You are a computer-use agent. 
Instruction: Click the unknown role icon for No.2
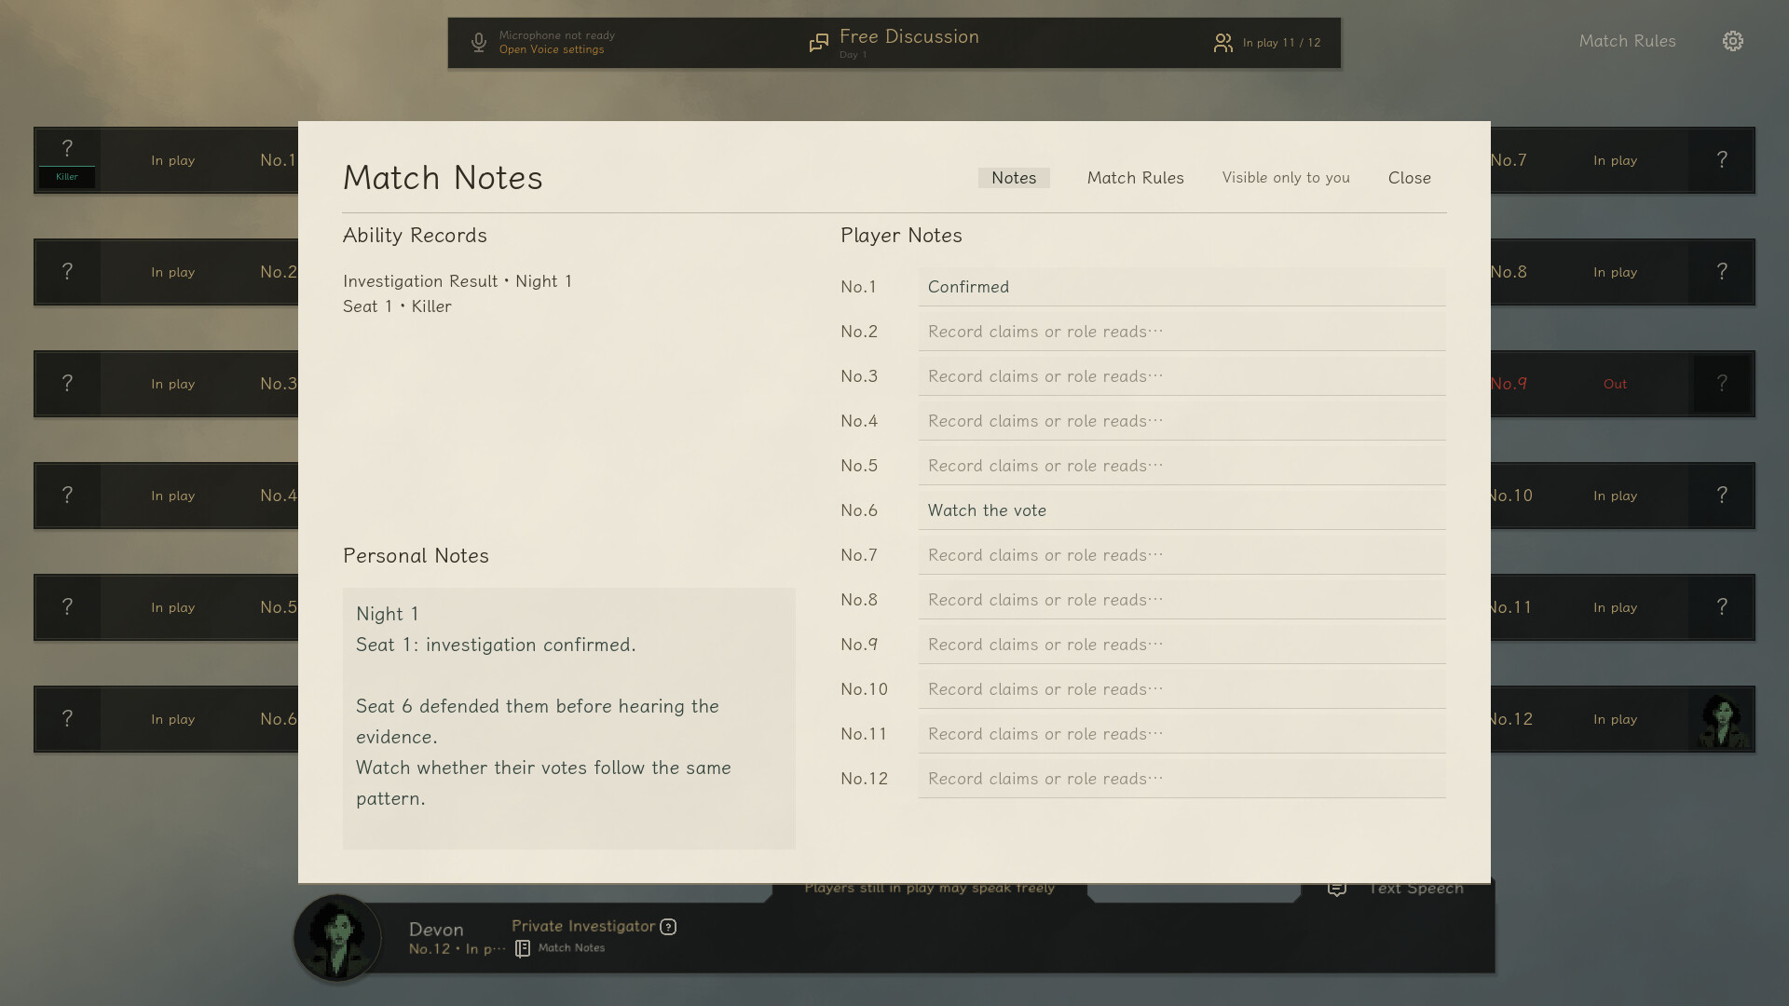(x=67, y=272)
